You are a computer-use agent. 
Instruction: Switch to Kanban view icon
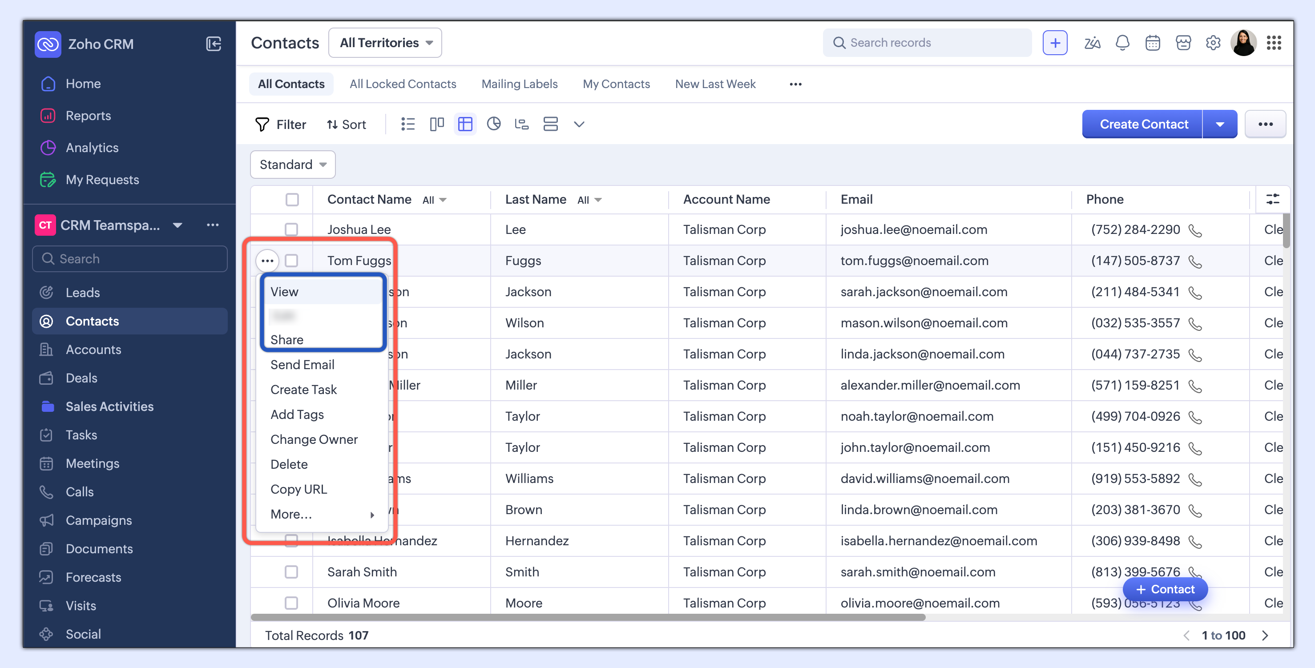(x=436, y=124)
